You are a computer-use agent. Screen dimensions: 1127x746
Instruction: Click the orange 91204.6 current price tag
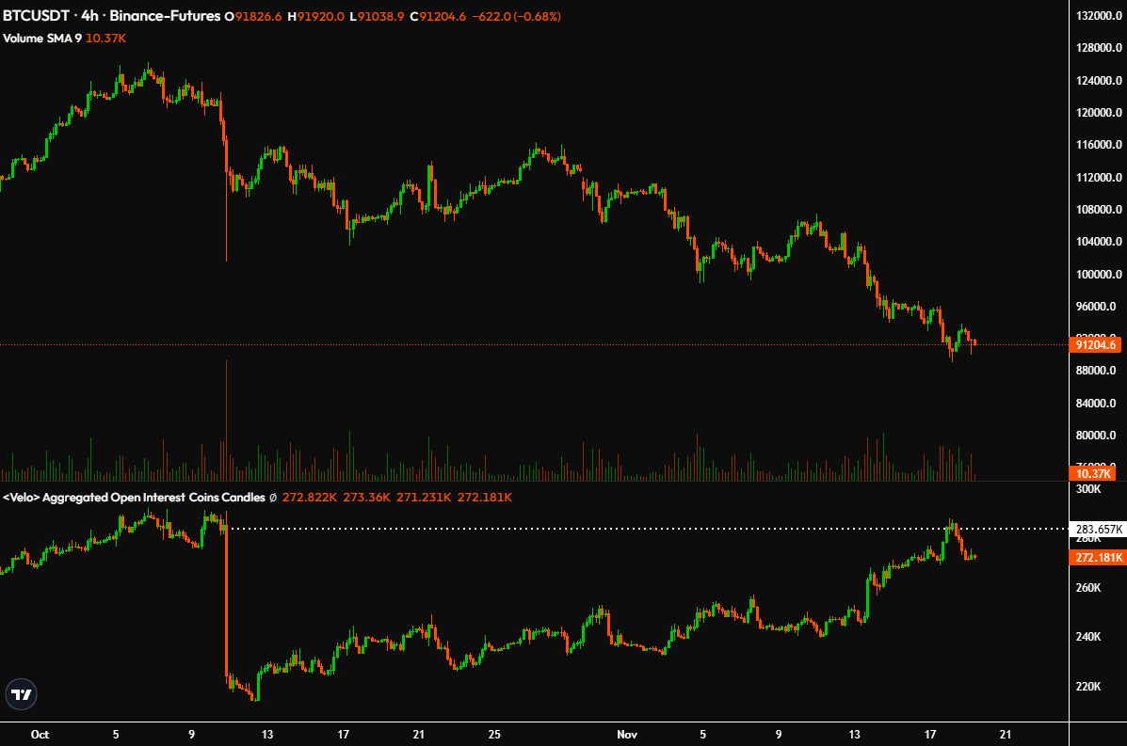[x=1097, y=345]
